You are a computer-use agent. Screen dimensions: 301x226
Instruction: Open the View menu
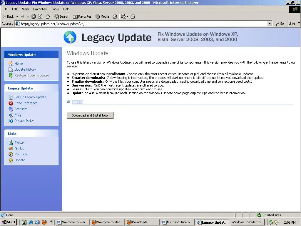(25, 9)
